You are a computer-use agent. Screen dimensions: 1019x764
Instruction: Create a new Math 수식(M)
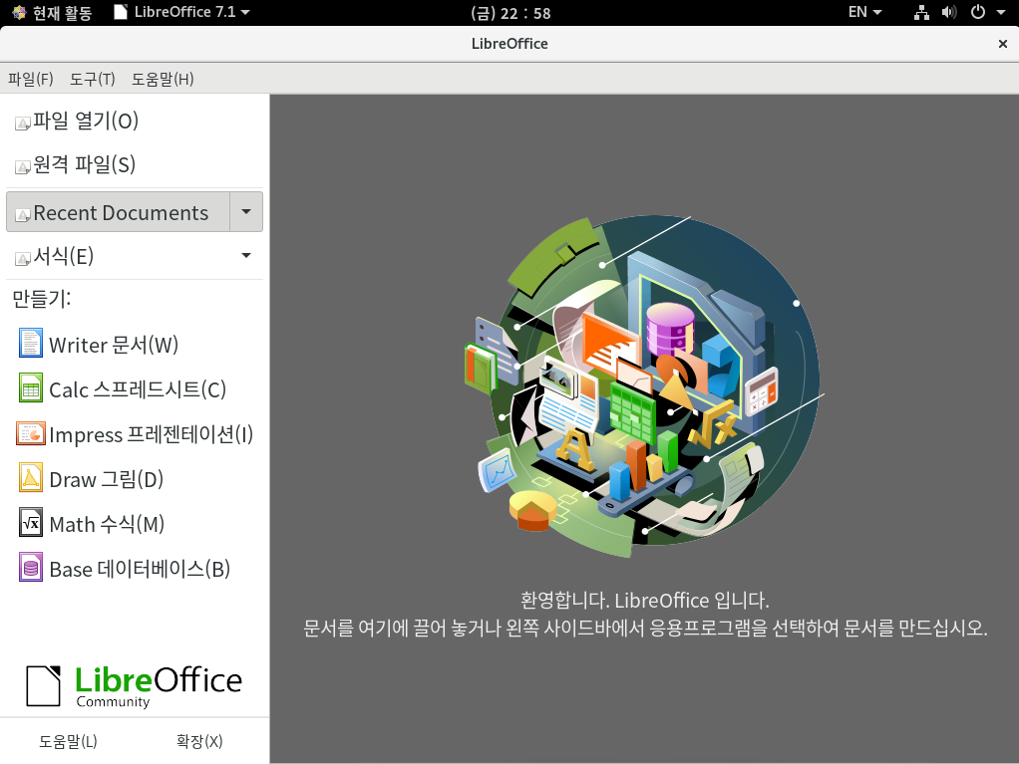click(x=135, y=523)
